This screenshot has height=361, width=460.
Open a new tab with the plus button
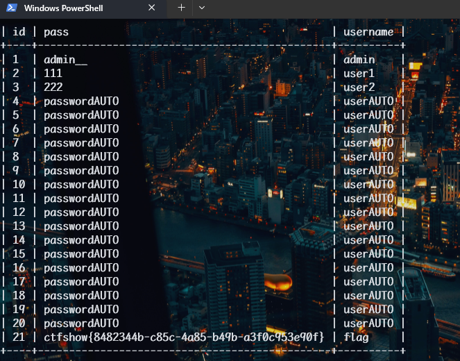pyautogui.click(x=181, y=8)
